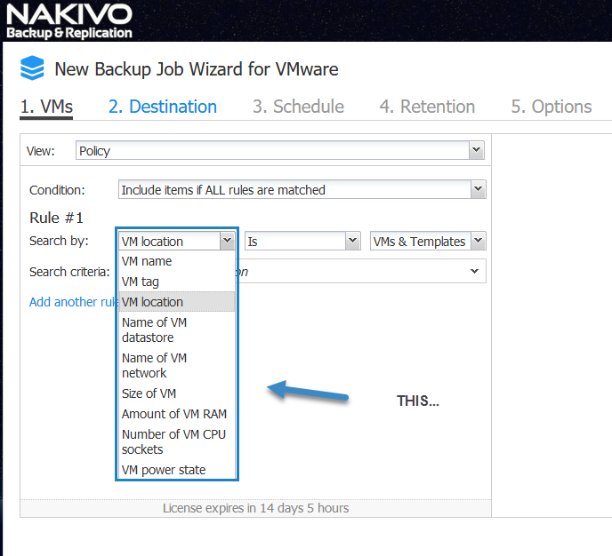
Task: Open the 4. Retention step
Action: pos(427,107)
